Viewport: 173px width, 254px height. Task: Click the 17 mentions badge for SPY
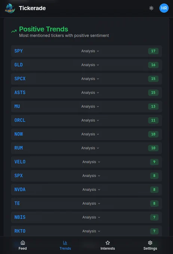(x=153, y=51)
